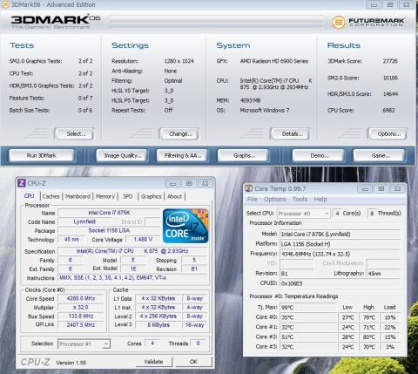This screenshot has height=374, width=418.
Task: Switch to the Caches tab in CPU-Z
Action: point(51,196)
